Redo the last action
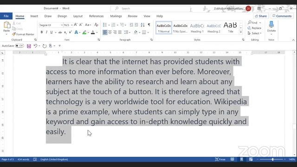This screenshot has height=167, width=297. [x=45, y=46]
